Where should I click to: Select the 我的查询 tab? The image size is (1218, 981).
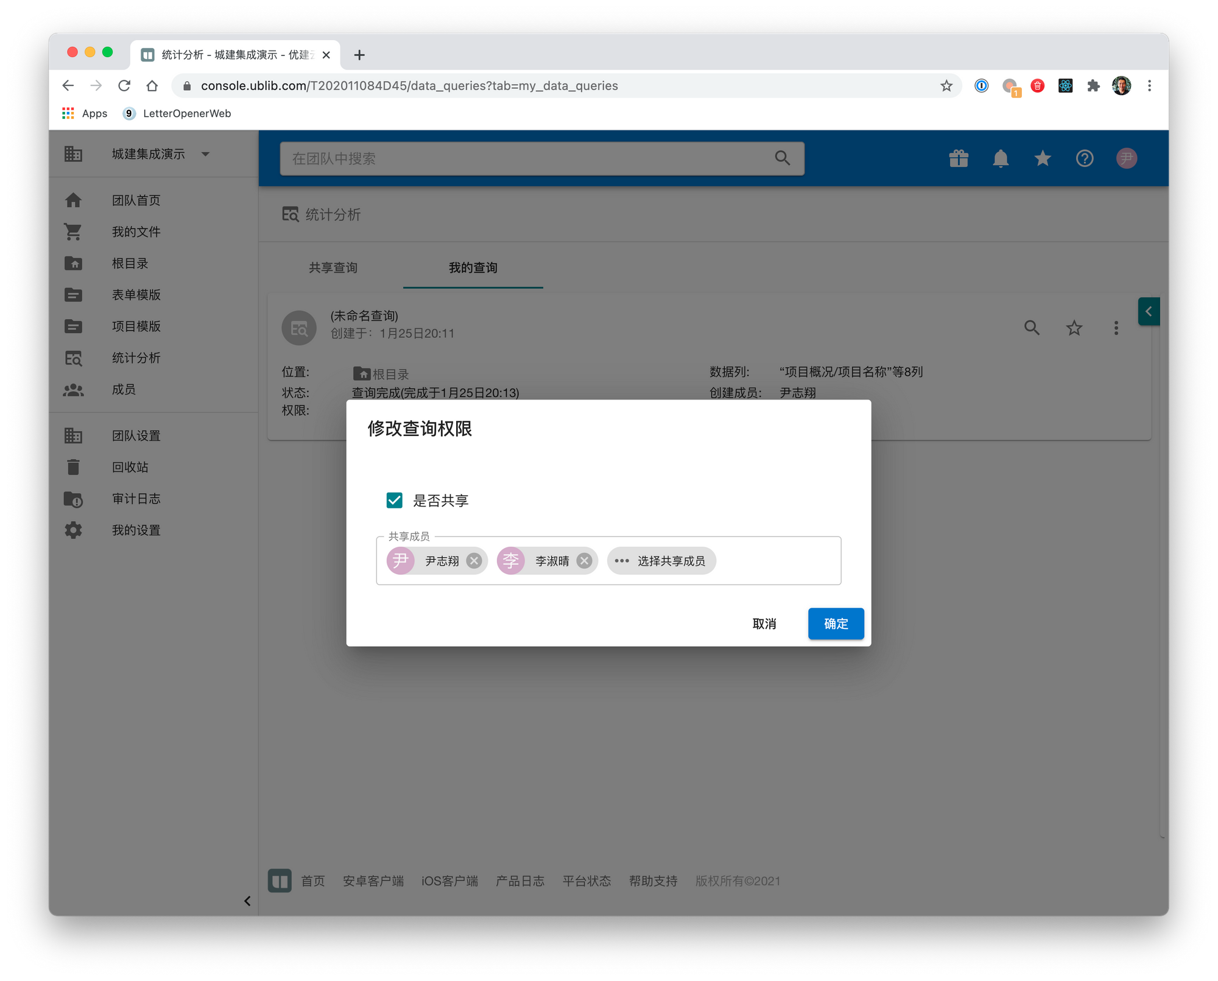[473, 268]
